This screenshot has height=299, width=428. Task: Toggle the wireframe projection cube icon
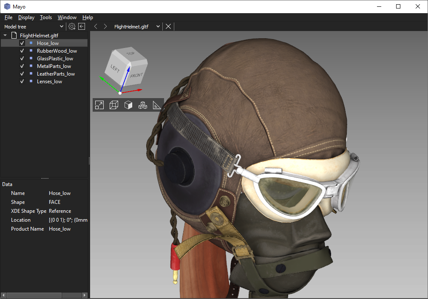(114, 105)
